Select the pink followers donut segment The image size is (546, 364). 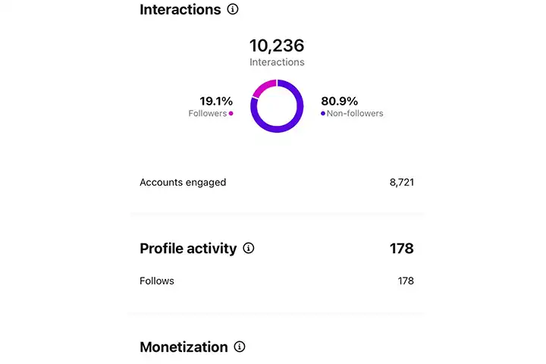[x=261, y=89]
